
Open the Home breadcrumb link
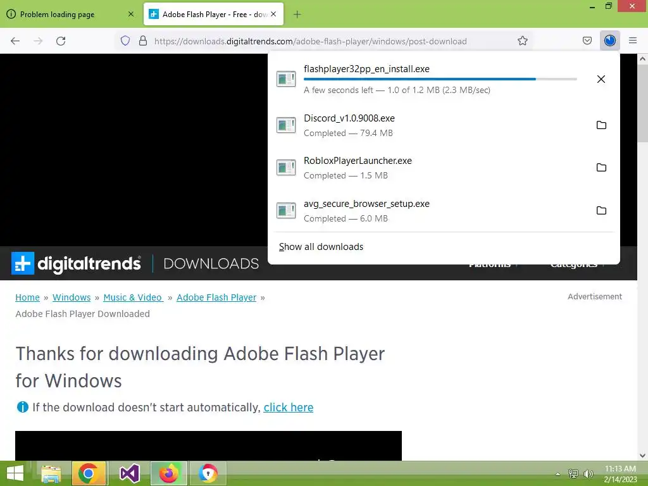(27, 297)
